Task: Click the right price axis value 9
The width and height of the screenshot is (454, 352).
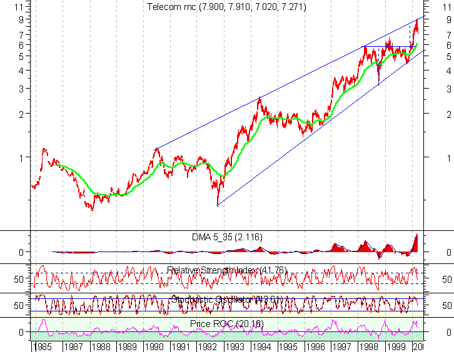Action: click(449, 19)
